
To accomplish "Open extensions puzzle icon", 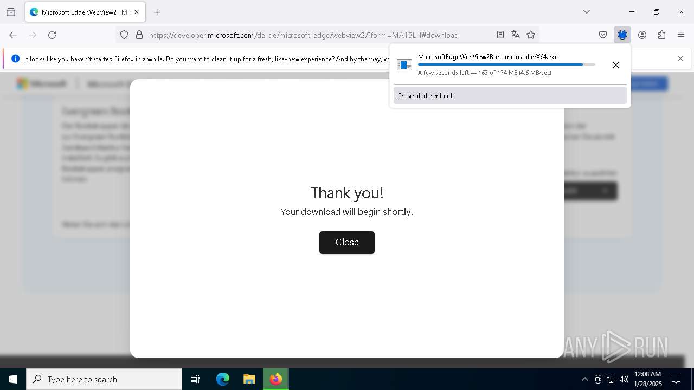I will tap(661, 35).
